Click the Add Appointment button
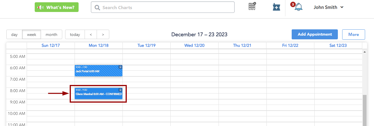The height and width of the screenshot is (126, 374). click(x=315, y=34)
